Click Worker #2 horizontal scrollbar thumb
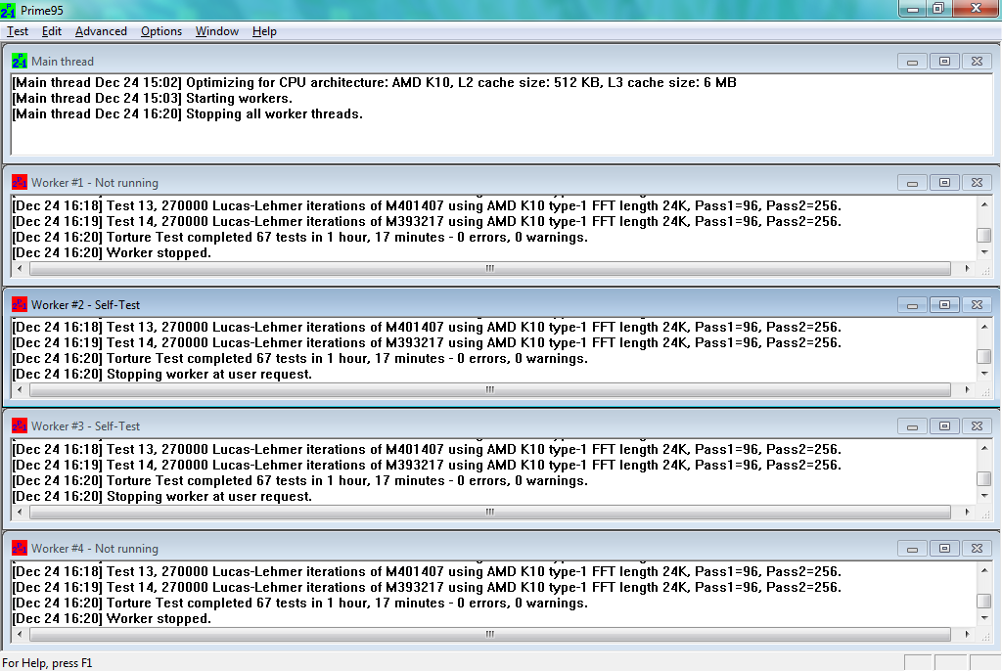 [x=490, y=390]
